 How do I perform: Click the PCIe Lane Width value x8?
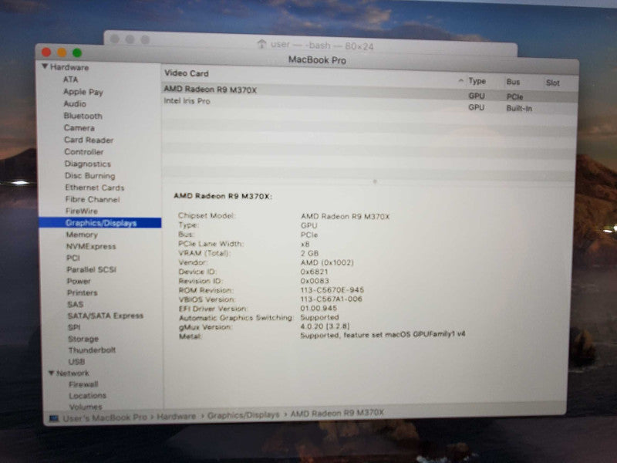point(305,244)
